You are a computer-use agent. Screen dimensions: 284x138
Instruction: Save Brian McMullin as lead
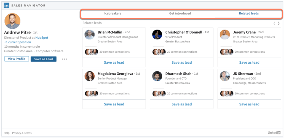pyautogui.click(x=114, y=63)
